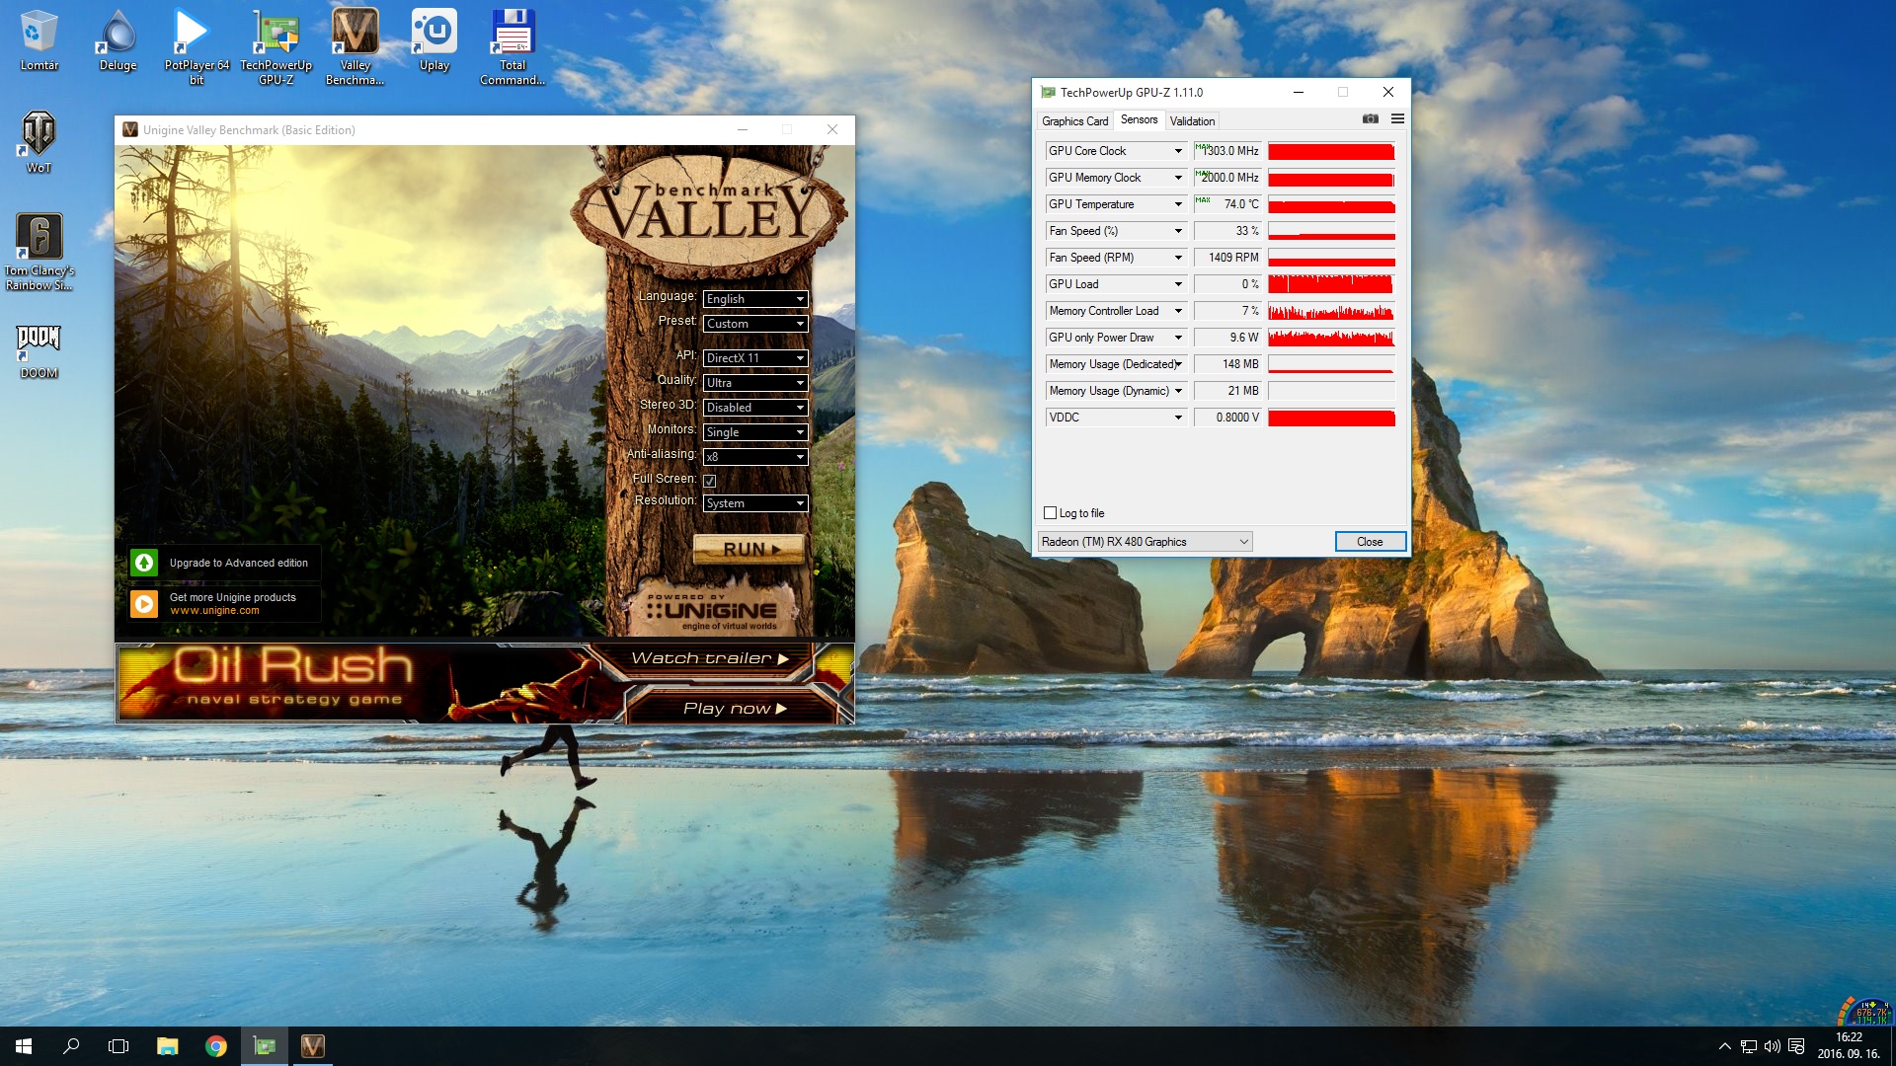Image resolution: width=1896 pixels, height=1066 pixels.
Task: Switch to the Validation tab
Action: 1192,121
